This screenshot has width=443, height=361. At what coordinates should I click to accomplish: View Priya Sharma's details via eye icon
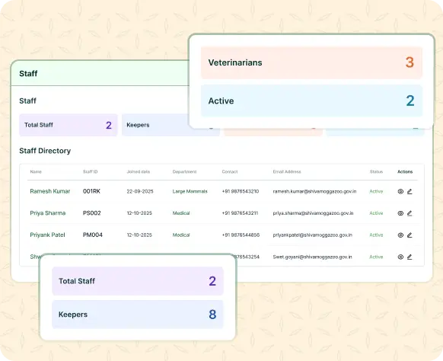point(400,213)
